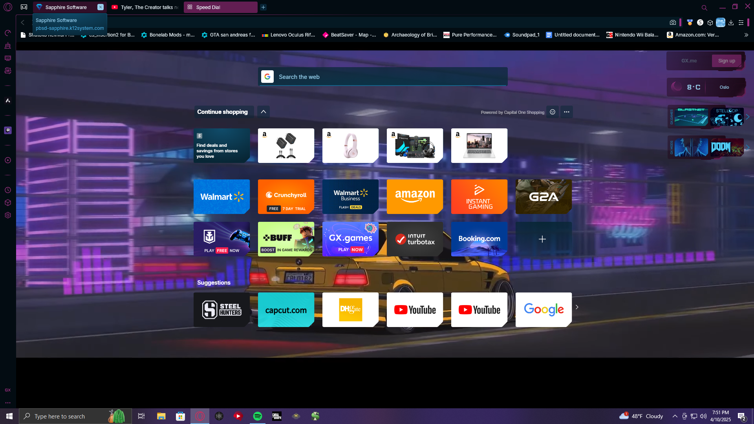Image resolution: width=754 pixels, height=424 pixels.
Task: Collapse the Continue shopping section
Action: pos(264,112)
